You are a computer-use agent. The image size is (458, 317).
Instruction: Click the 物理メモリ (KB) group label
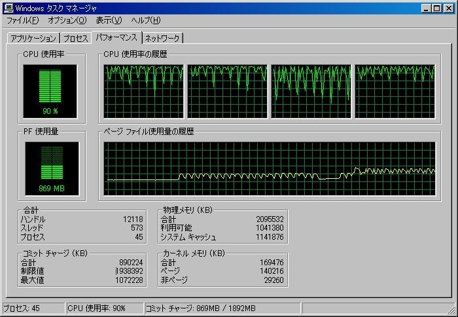(188, 210)
